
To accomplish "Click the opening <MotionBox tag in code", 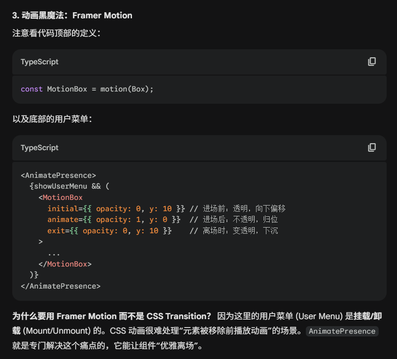I will click(x=61, y=198).
